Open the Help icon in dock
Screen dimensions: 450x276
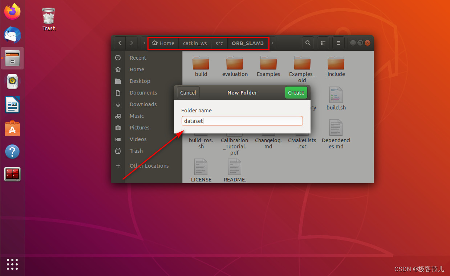[x=12, y=151]
